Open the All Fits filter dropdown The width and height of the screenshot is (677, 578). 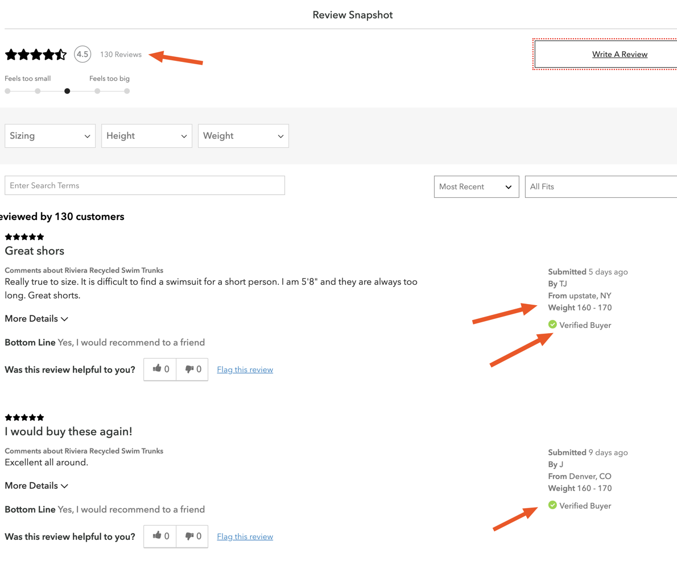(x=601, y=187)
